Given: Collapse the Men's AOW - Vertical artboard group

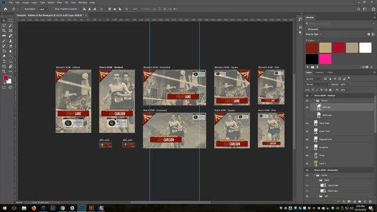Looking at the screenshot, I should coord(312,95).
